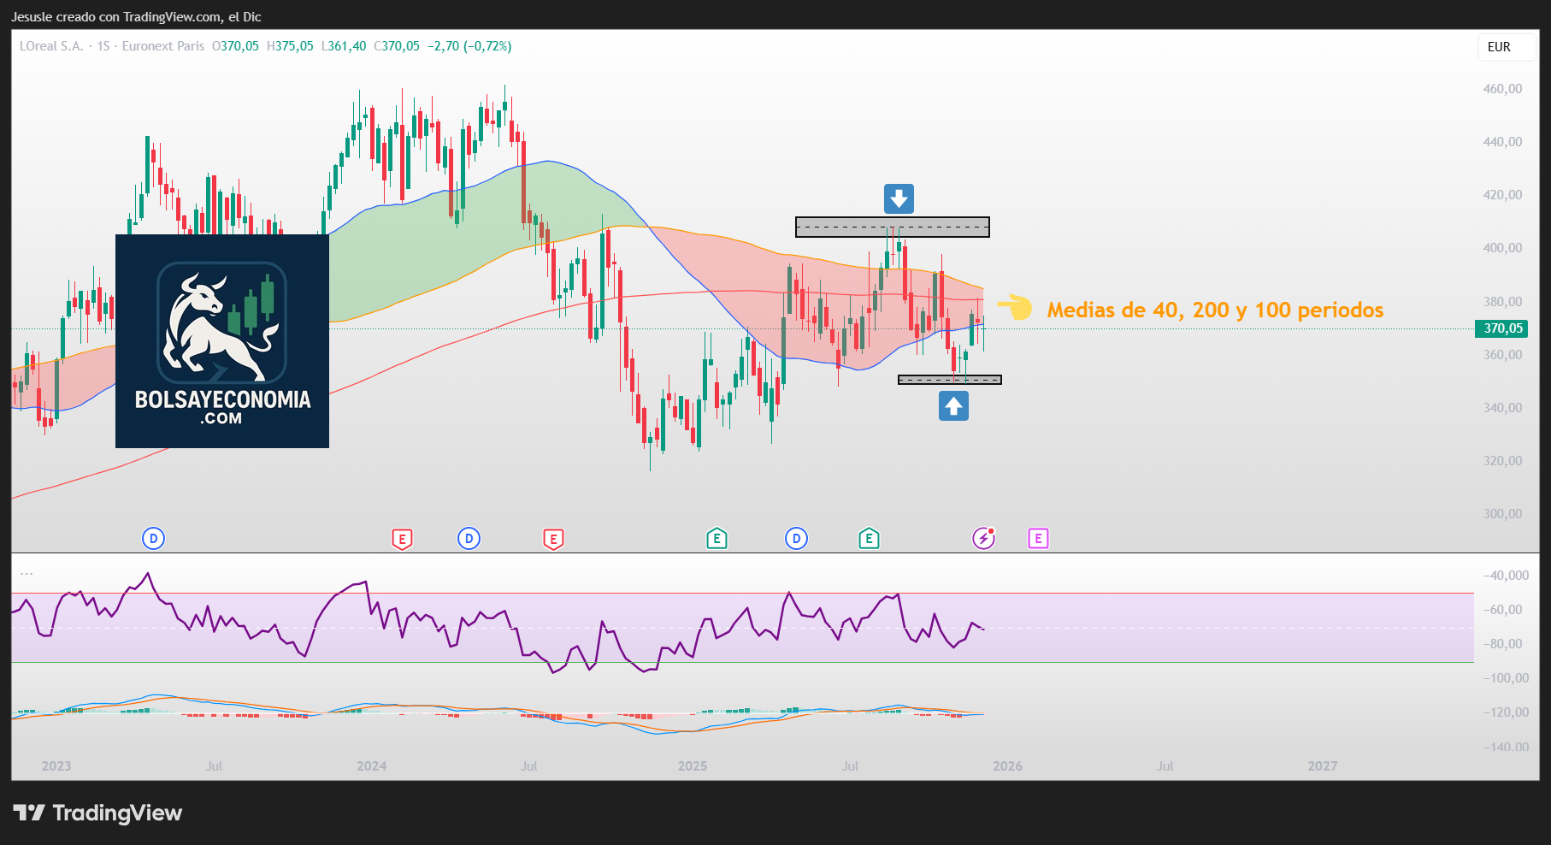
Task: Click the magenta upcoming earnings E marker
Action: pyautogui.click(x=1038, y=538)
